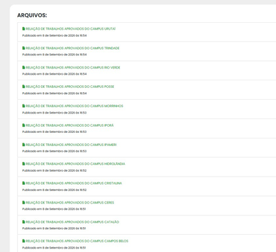
Task: Open approved works list for Campus Posse
Action: (x=70, y=87)
